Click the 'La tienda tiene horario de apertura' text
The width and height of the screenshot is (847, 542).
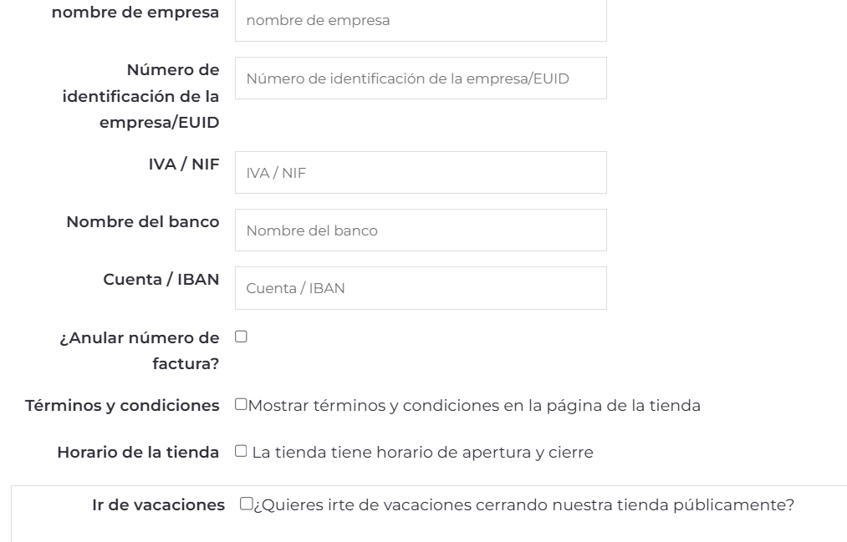pos(422,453)
